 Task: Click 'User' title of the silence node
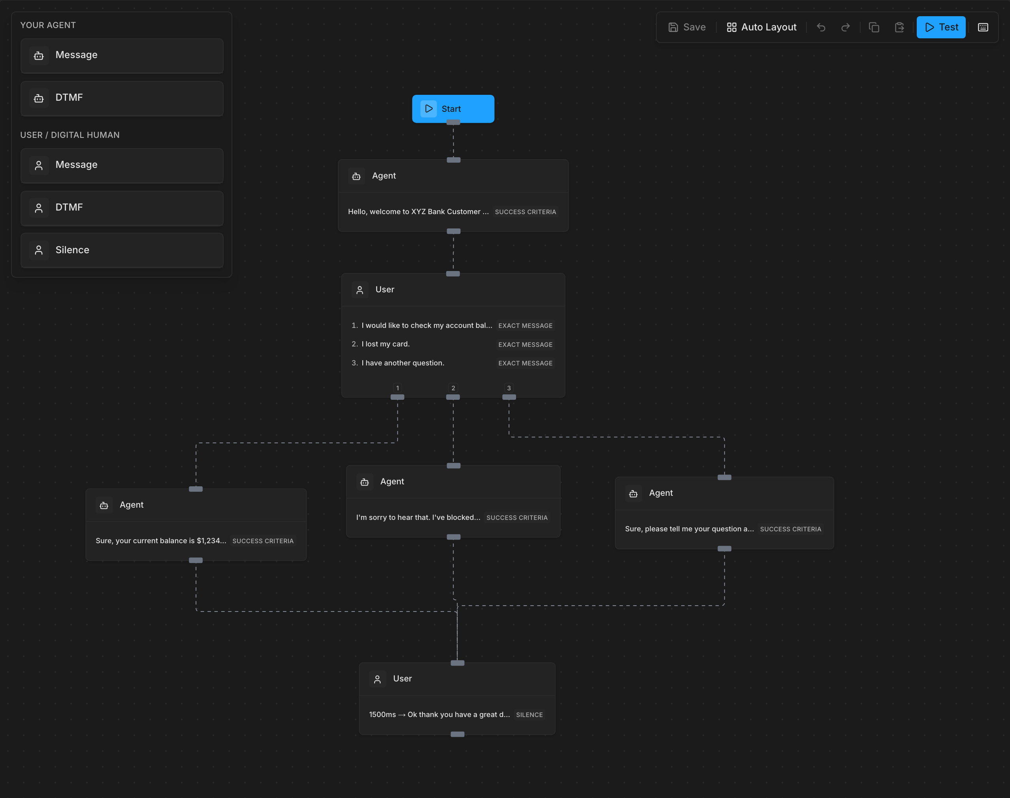[x=402, y=679]
